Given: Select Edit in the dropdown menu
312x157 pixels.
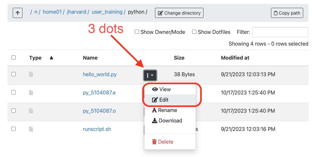Looking at the screenshot, I should click(160, 100).
